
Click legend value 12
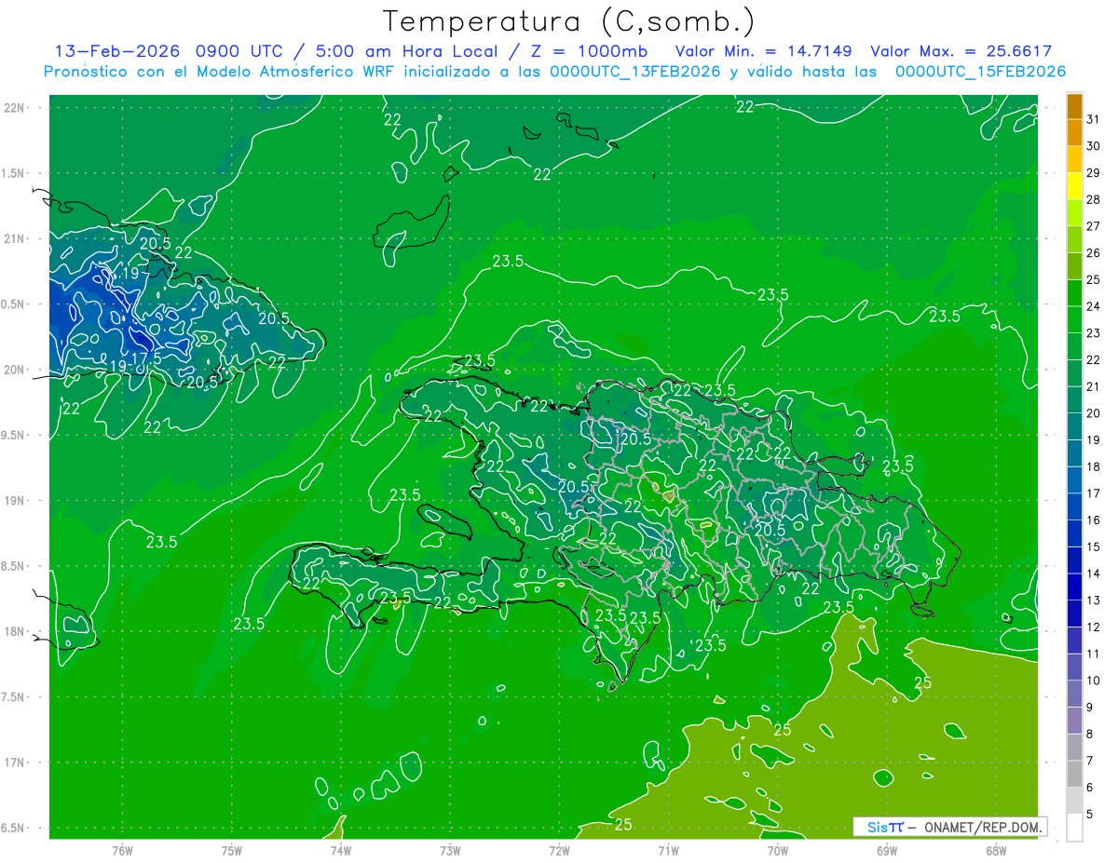pos(1095,627)
